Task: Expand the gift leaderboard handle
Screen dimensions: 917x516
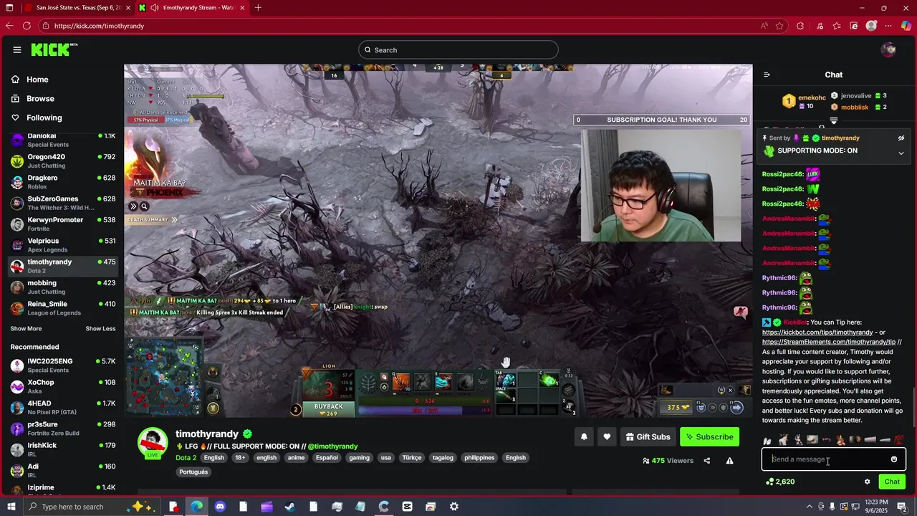Action: coord(834,121)
